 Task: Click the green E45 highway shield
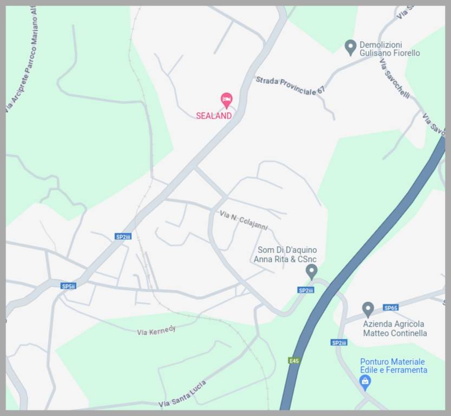coord(294,361)
